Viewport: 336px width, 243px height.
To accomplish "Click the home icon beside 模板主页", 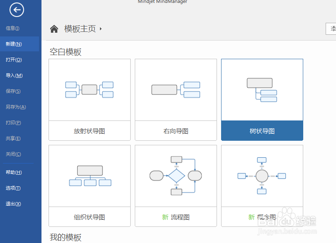I will coord(54,29).
